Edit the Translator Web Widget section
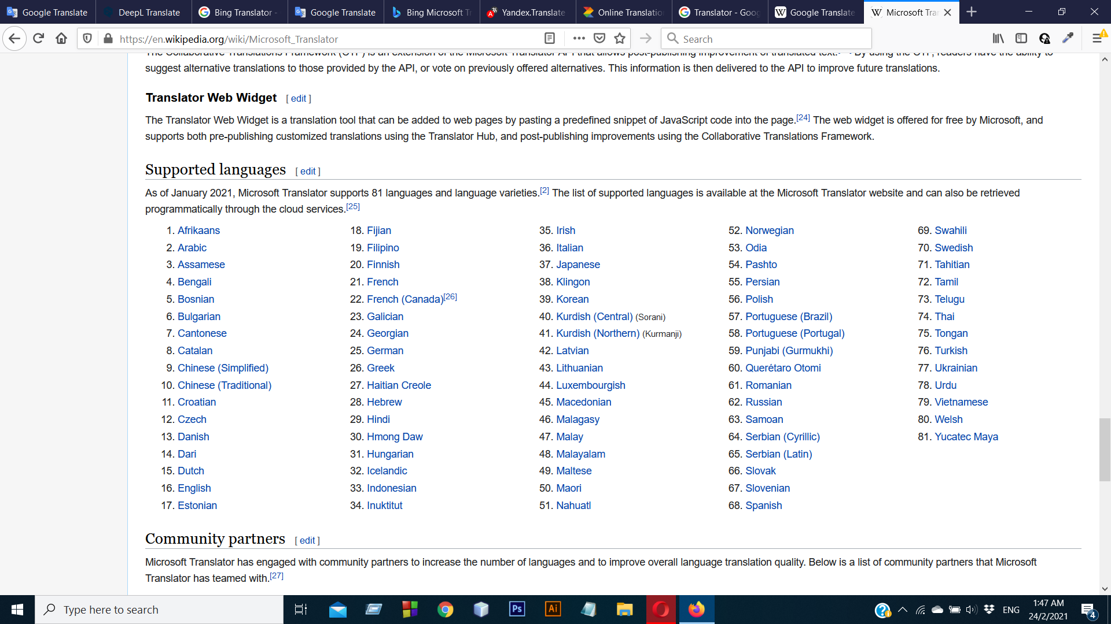The height and width of the screenshot is (624, 1111). (299, 99)
